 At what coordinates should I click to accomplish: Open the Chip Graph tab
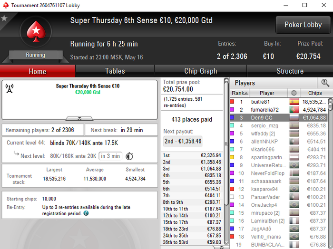[200, 71]
